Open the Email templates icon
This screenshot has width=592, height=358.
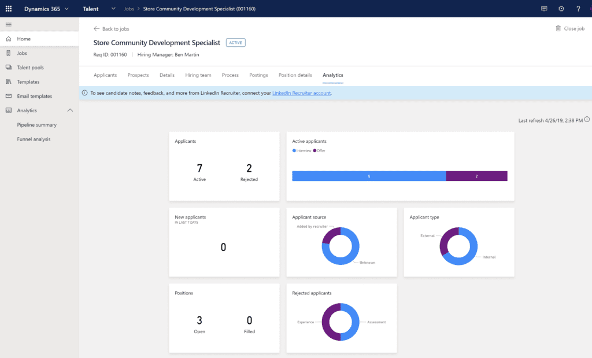point(8,95)
